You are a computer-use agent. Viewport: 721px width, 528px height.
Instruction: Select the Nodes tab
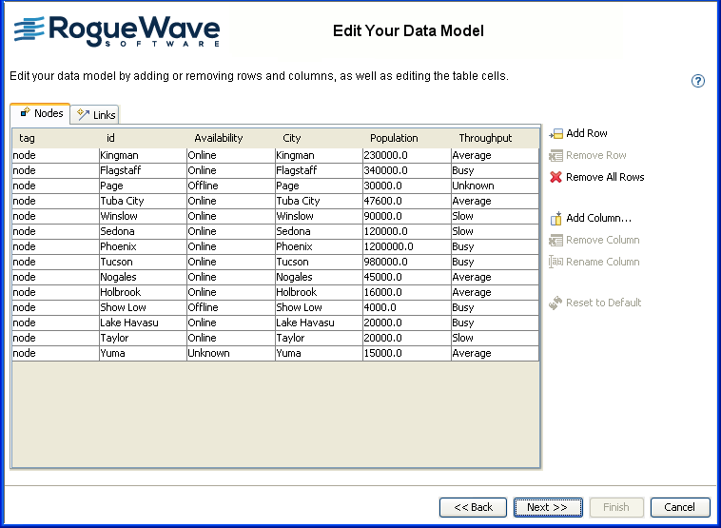[x=41, y=114]
